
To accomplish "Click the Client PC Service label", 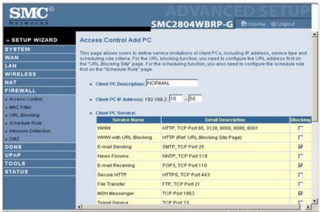I will point(116,113).
